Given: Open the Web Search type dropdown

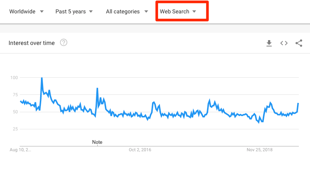Looking at the screenshot, I should click(174, 12).
